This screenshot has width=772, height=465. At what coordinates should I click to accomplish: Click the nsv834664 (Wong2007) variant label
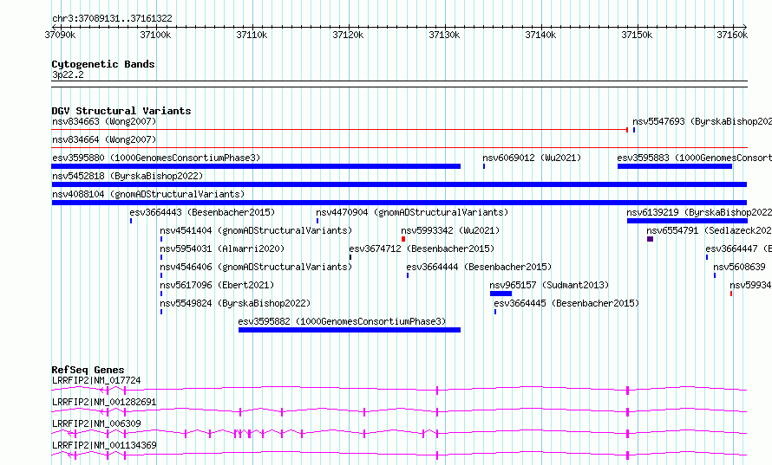point(104,139)
